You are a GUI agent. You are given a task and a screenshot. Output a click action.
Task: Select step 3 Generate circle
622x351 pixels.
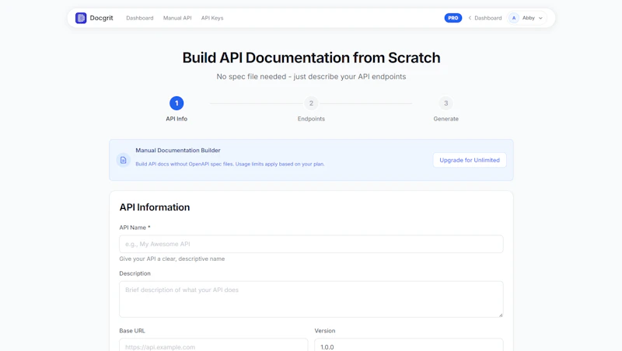[446, 103]
